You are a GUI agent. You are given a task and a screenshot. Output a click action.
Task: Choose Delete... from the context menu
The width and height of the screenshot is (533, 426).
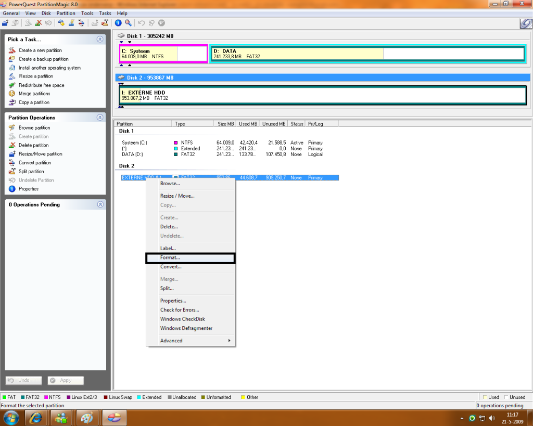pyautogui.click(x=191, y=227)
